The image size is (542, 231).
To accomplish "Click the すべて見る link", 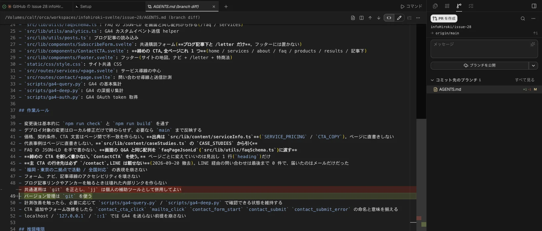I will pyautogui.click(x=524, y=80).
